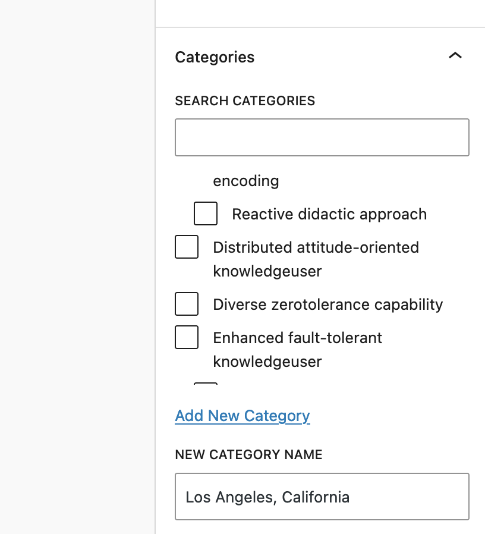The height and width of the screenshot is (534, 485).
Task: Click the NEW CATEGORY NAME section label
Action: tap(248, 454)
